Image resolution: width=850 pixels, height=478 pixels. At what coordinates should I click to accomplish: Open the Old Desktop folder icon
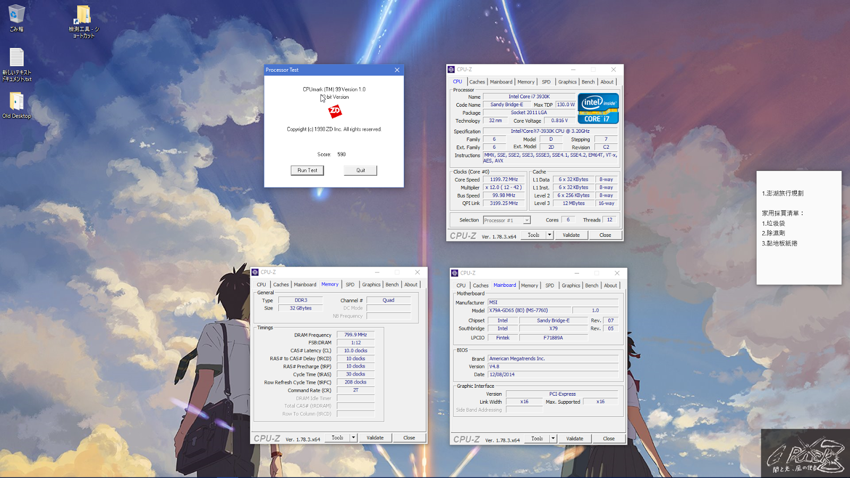pos(16,105)
